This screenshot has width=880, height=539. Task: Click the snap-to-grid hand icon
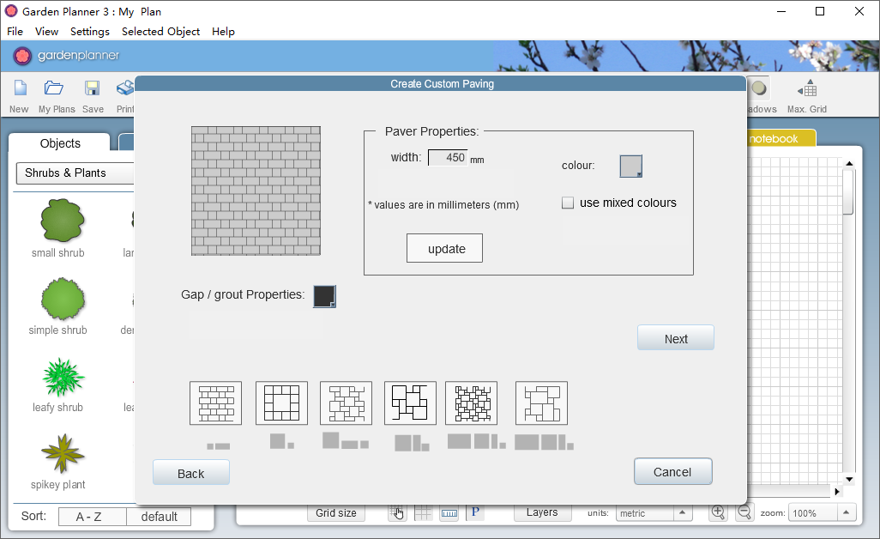[397, 512]
